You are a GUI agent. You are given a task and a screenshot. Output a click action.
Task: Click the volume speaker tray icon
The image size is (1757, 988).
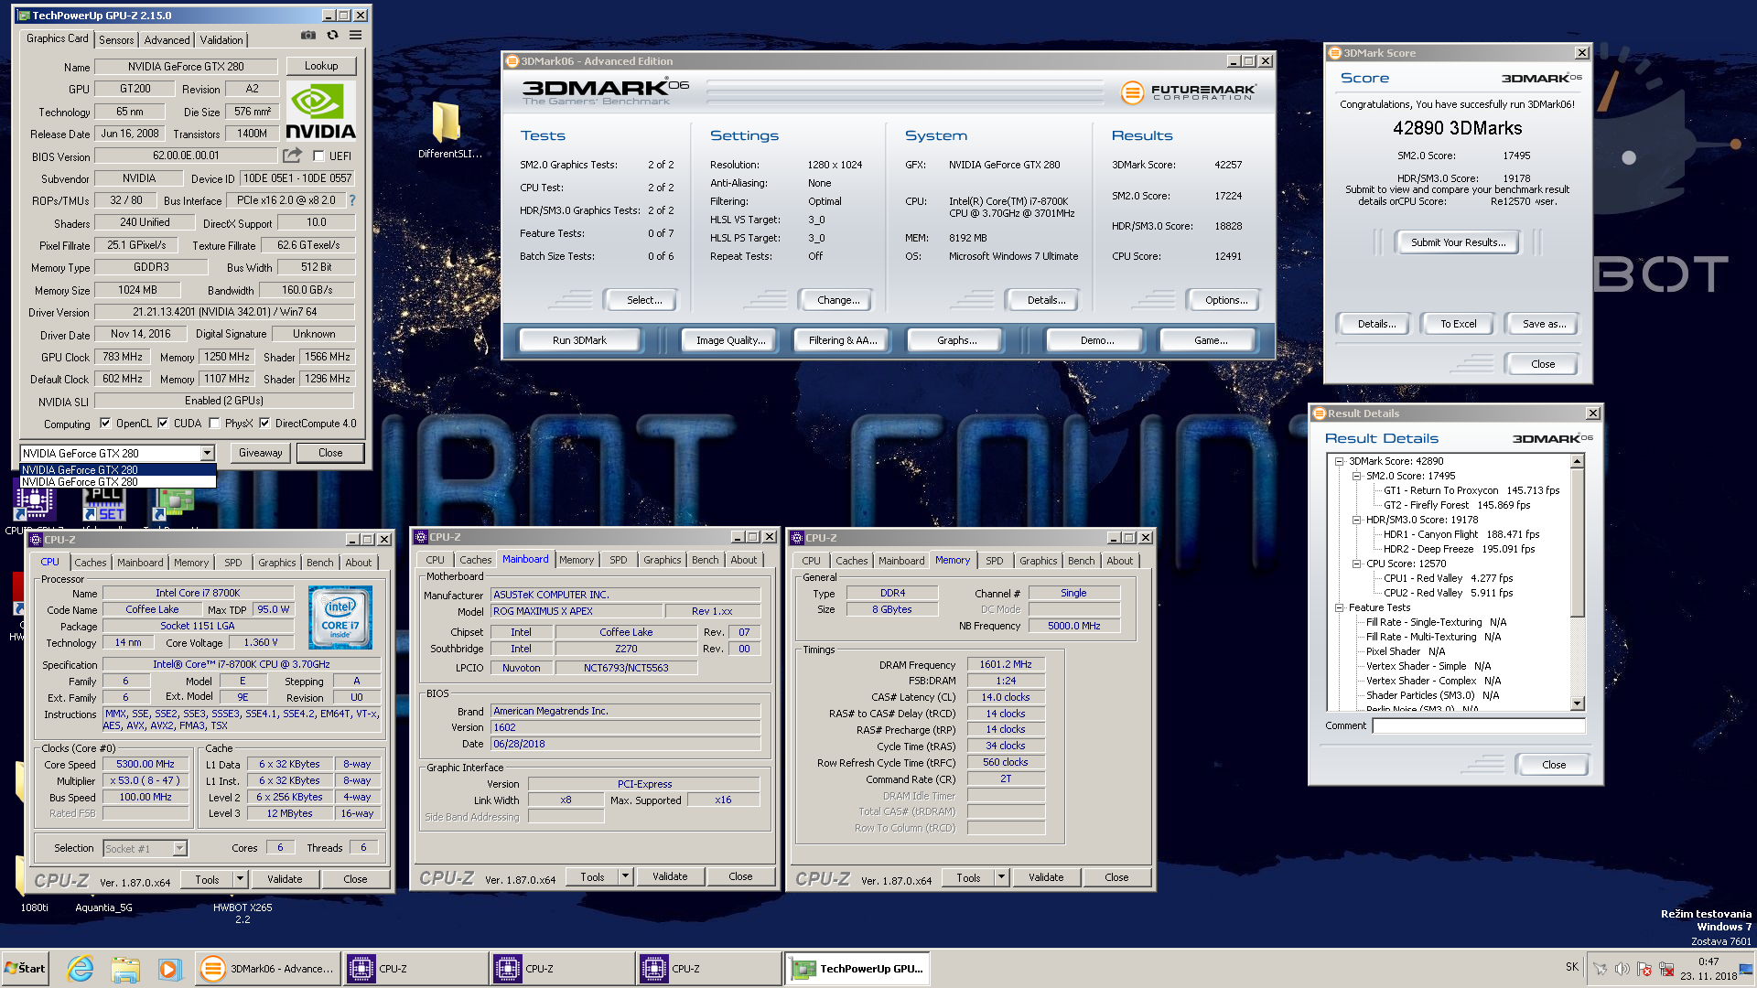pos(1622,969)
